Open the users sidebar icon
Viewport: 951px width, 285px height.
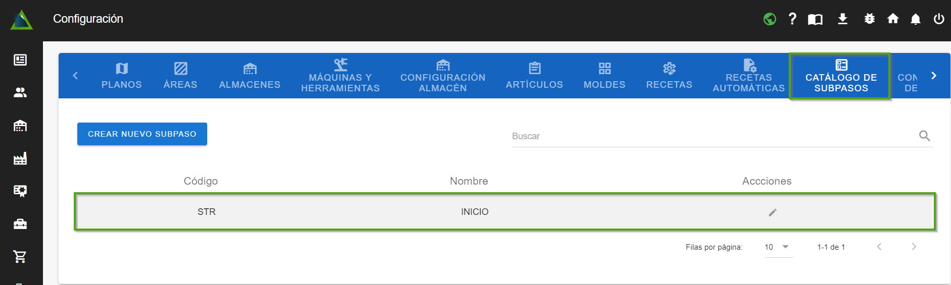(x=20, y=93)
